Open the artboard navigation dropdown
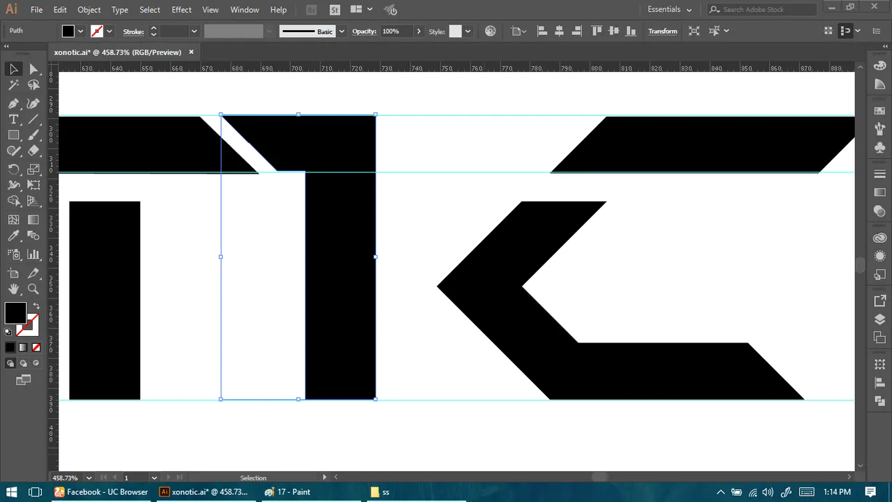The height and width of the screenshot is (502, 892). point(154,478)
